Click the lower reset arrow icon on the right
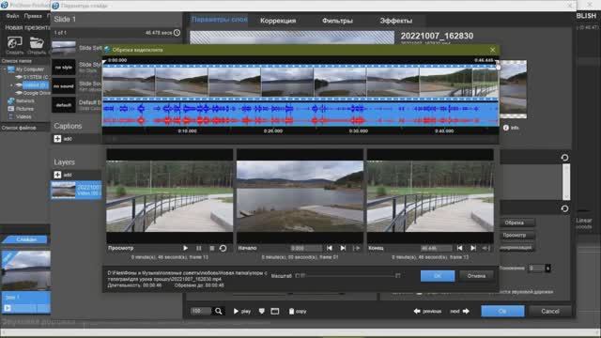This screenshot has height=338, width=601. (564, 208)
